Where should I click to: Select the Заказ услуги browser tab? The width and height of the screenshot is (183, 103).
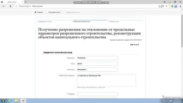point(12,2)
